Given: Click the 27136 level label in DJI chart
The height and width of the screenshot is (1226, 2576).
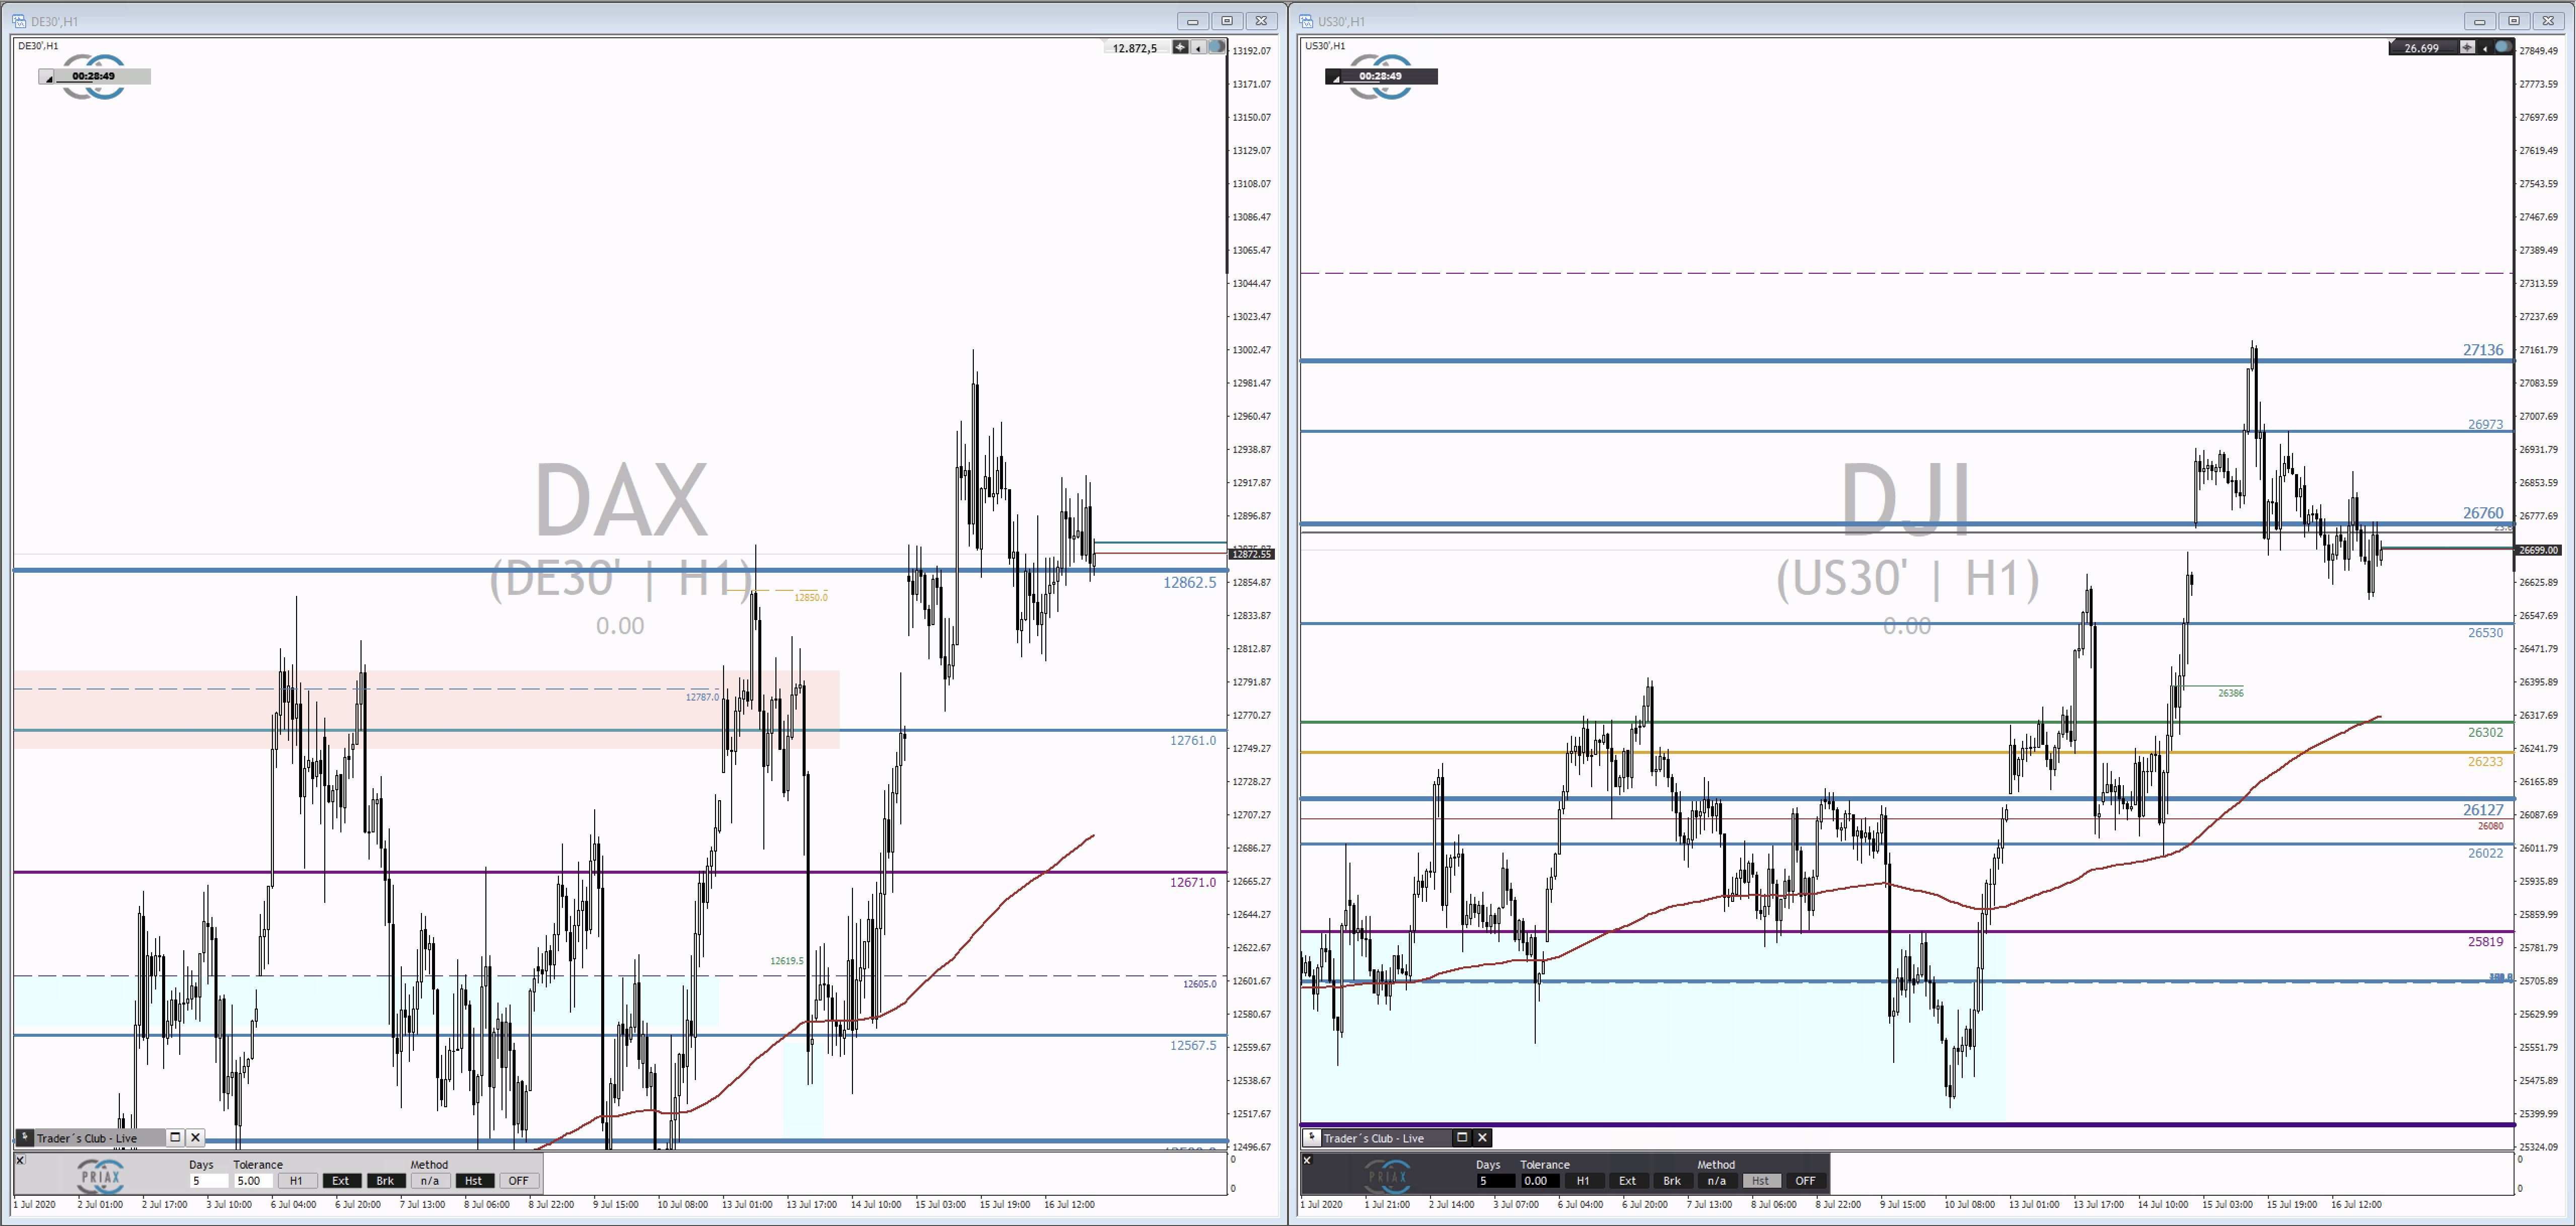Looking at the screenshot, I should tap(2483, 350).
